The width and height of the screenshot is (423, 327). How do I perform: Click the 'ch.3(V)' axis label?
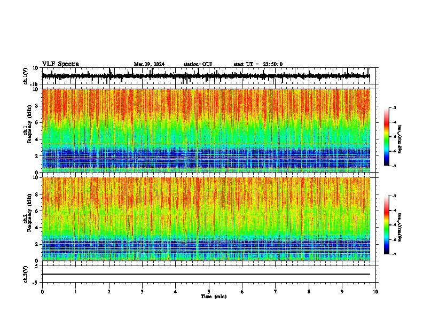tap(26, 275)
